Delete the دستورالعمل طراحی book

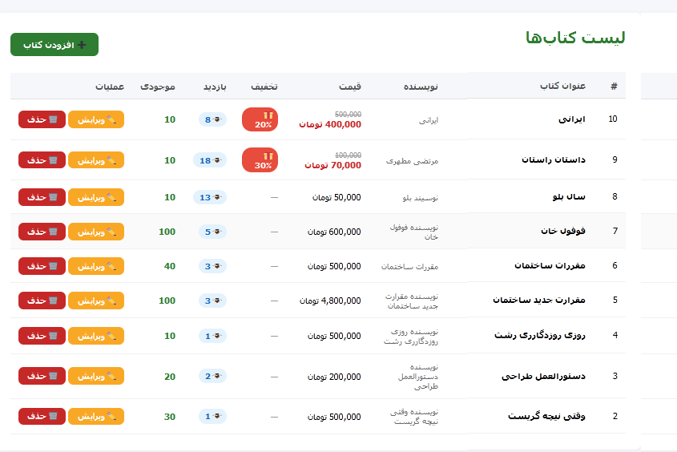coord(42,376)
